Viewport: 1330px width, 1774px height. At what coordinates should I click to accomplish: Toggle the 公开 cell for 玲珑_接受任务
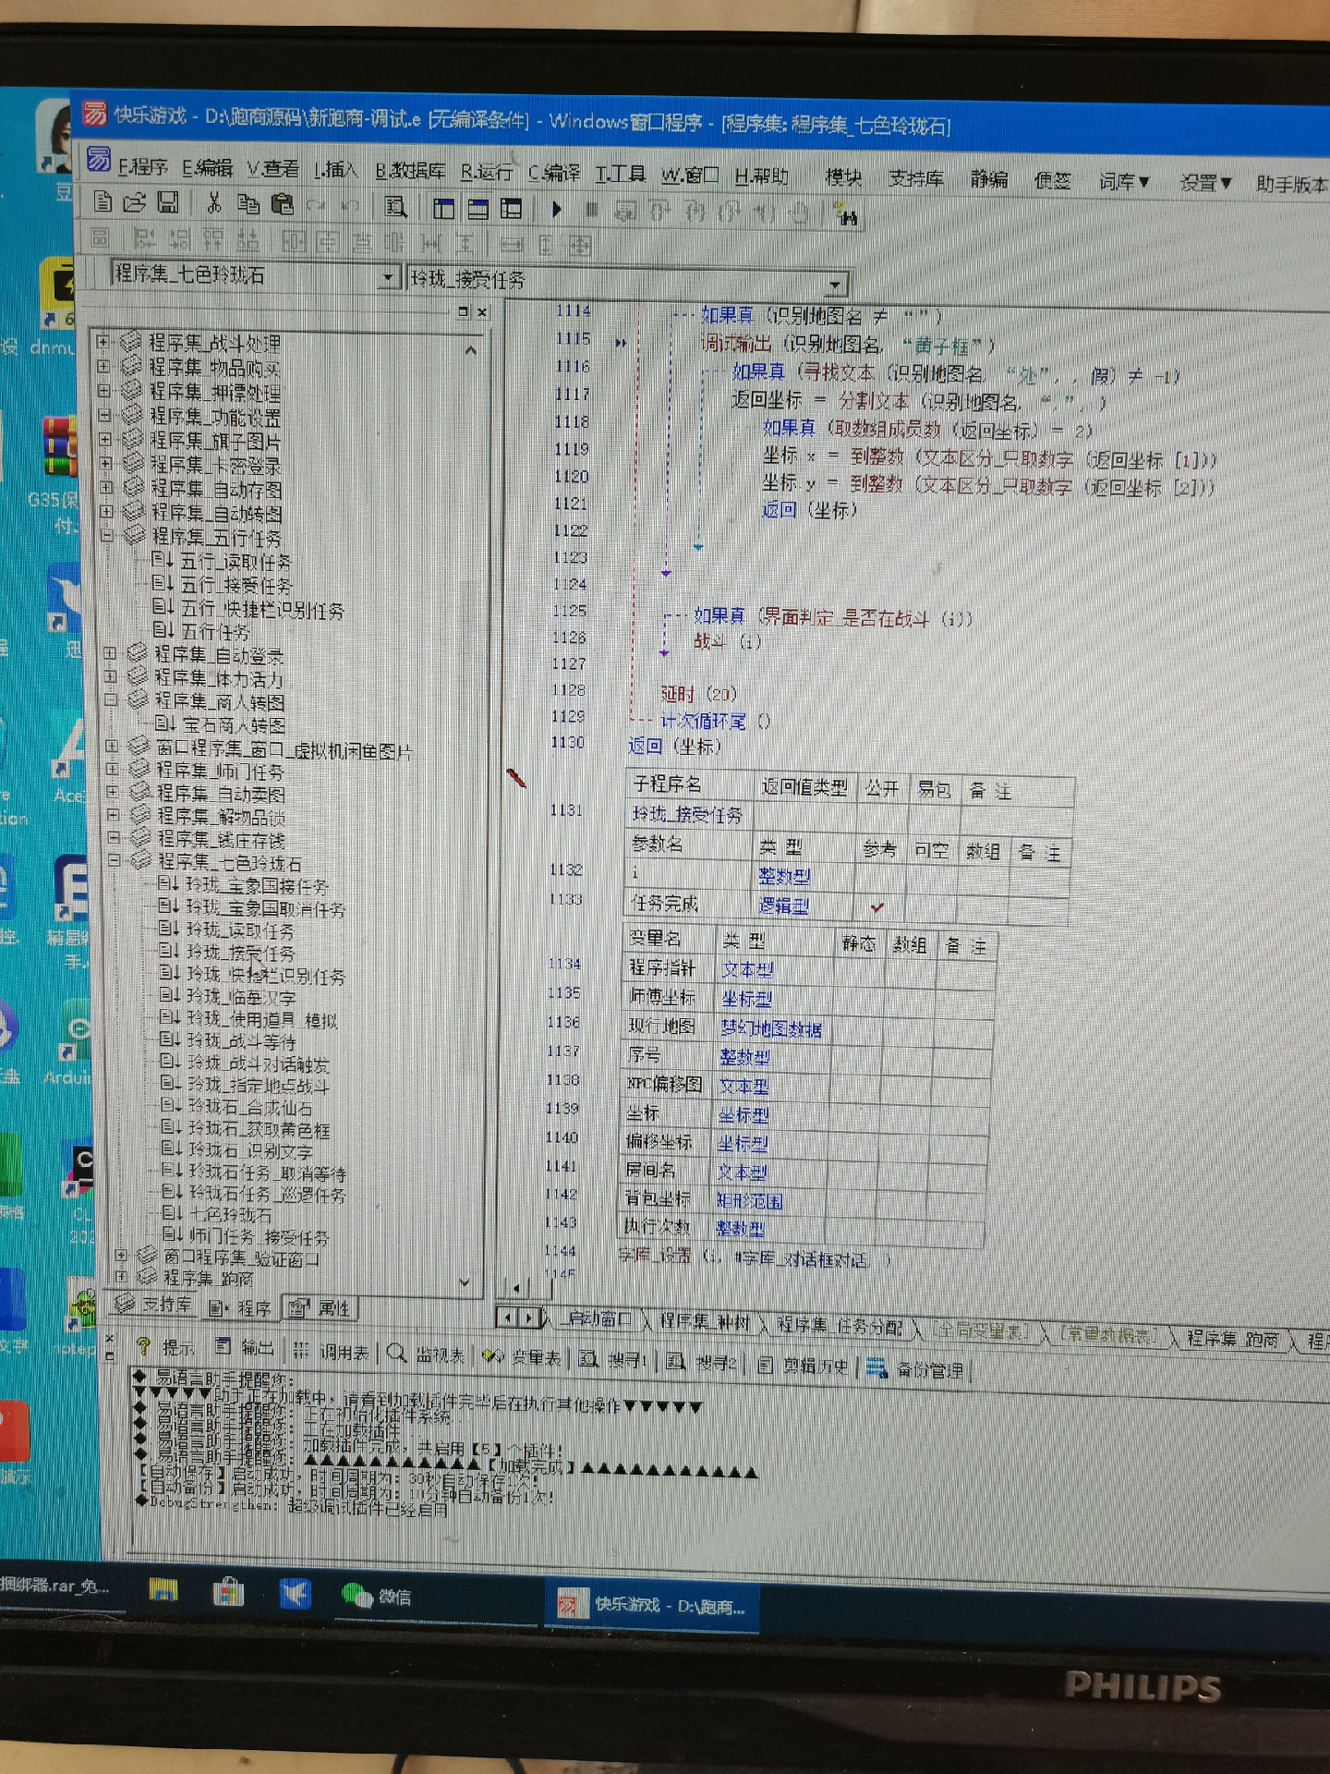[881, 817]
